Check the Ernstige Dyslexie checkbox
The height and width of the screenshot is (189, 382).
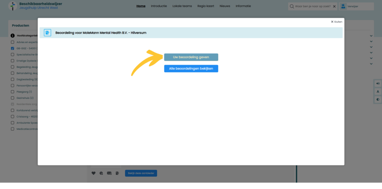(12, 61)
